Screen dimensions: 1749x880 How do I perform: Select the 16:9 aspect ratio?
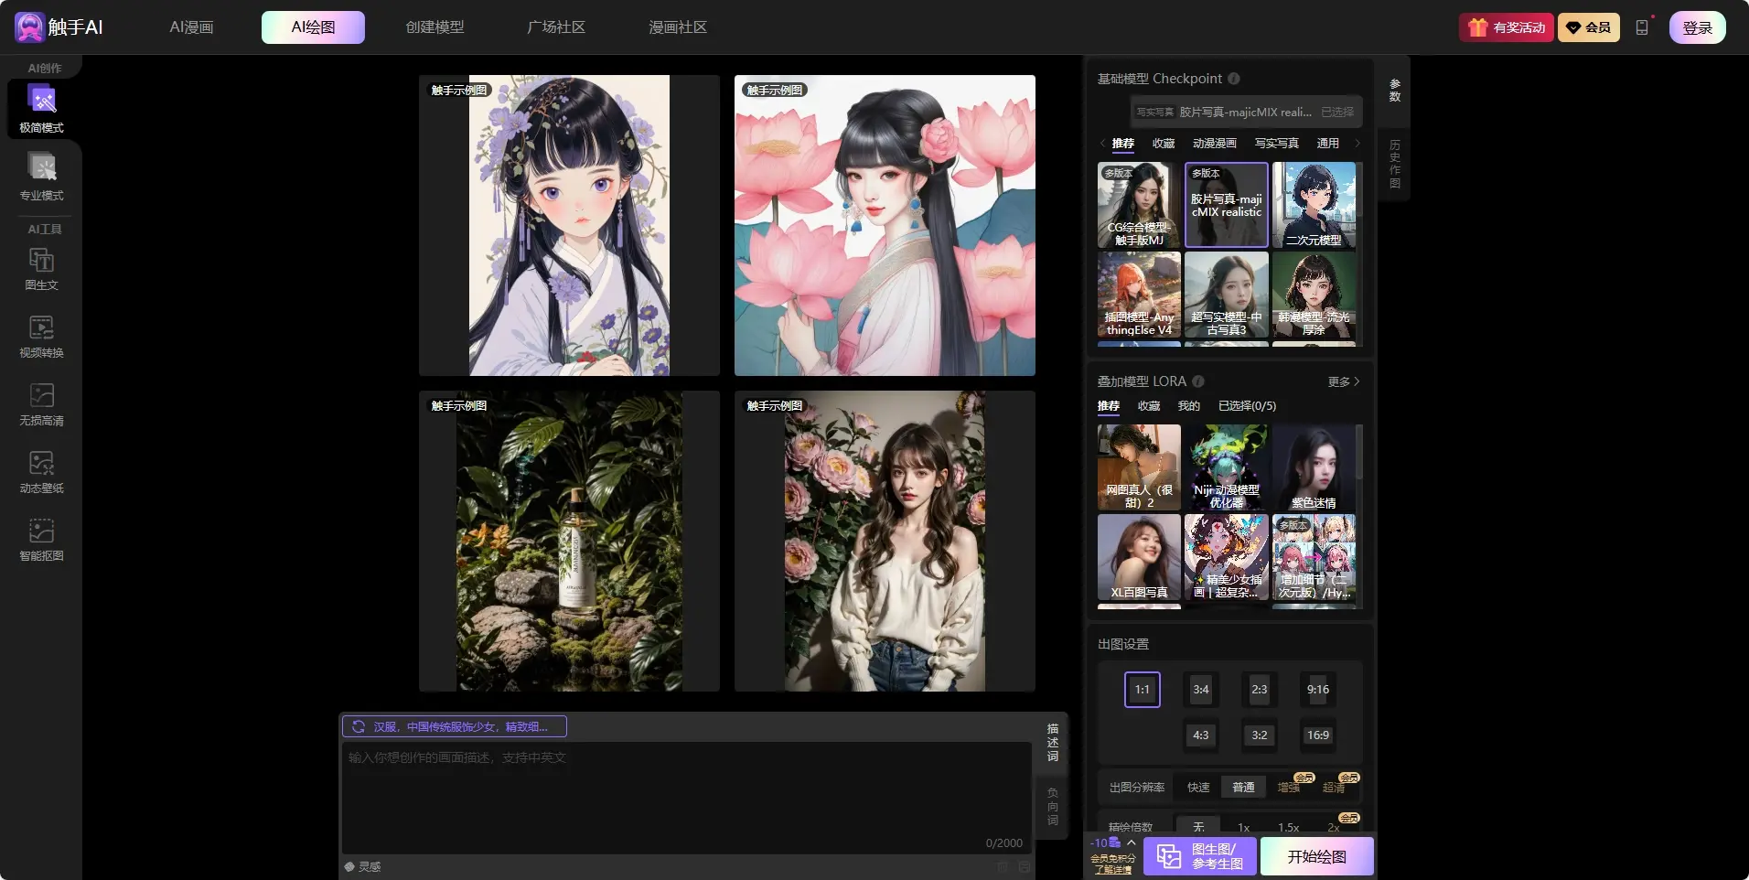tap(1318, 735)
